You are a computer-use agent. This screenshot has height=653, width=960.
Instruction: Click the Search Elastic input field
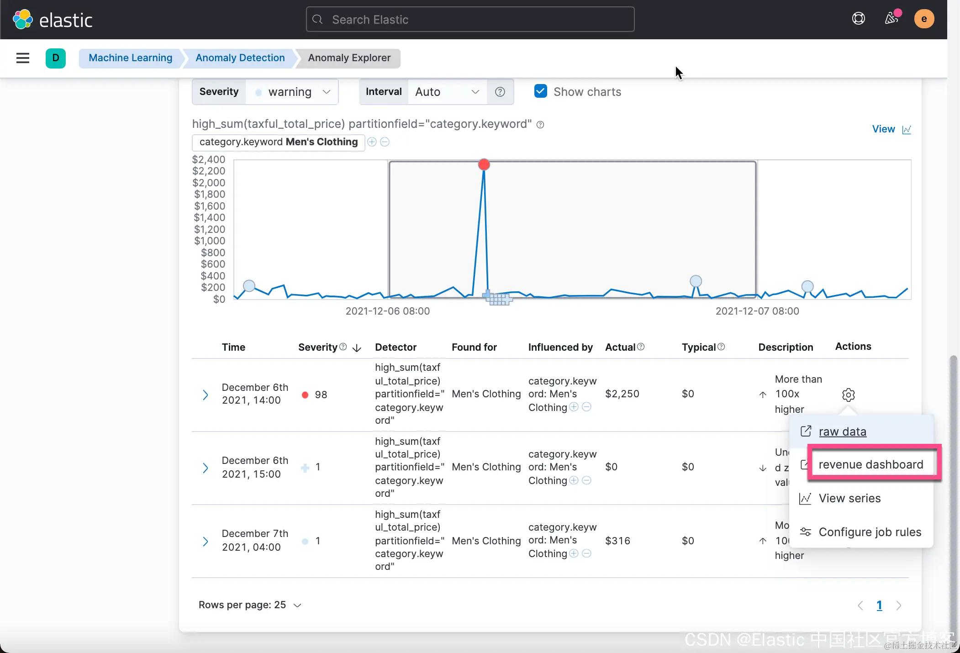tap(470, 19)
